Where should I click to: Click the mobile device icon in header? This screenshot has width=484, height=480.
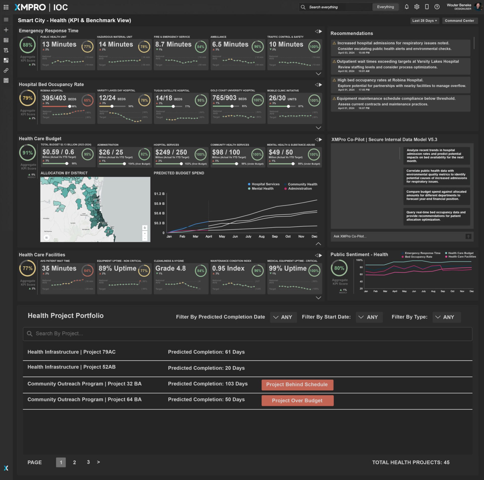[427, 7]
